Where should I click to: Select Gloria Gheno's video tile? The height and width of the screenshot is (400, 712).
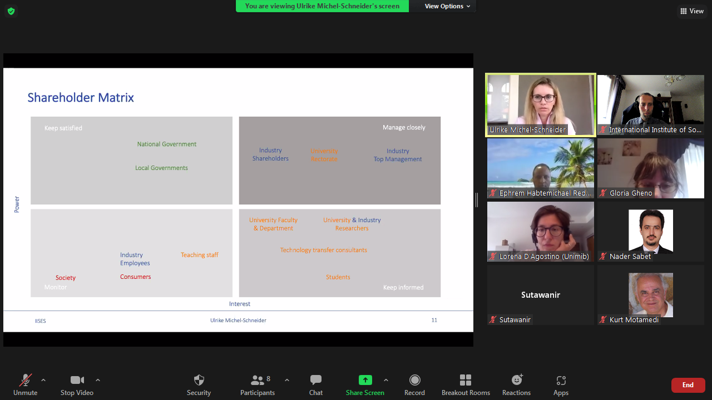coord(651,168)
